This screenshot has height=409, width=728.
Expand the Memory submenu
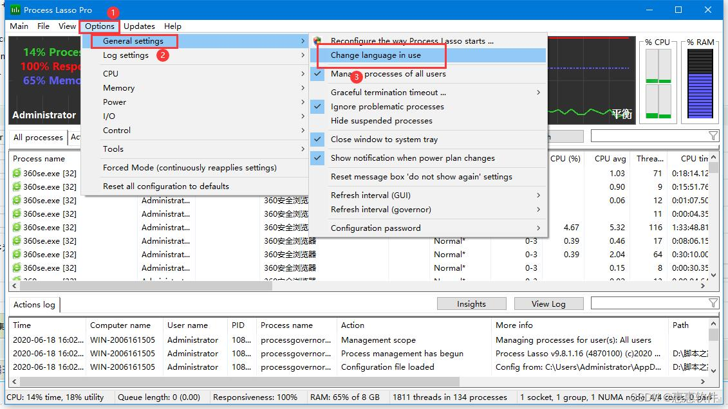(x=194, y=87)
